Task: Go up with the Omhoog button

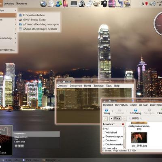Action: [136, 111]
